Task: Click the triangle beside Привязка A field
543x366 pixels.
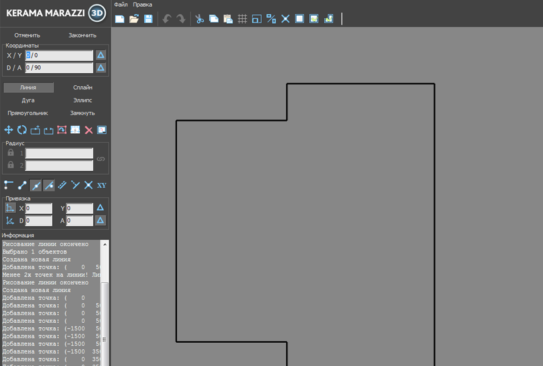Action: point(101,220)
